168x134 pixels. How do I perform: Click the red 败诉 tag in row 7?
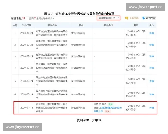click(107, 111)
